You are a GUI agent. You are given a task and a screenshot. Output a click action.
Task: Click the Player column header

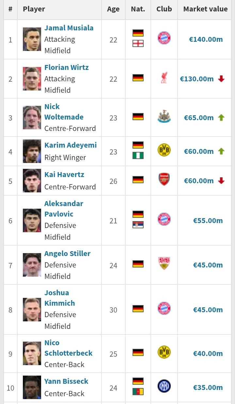(34, 9)
